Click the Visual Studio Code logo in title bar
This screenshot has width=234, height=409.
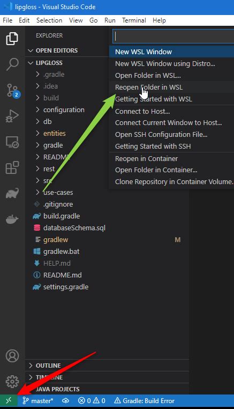(x=7, y=7)
